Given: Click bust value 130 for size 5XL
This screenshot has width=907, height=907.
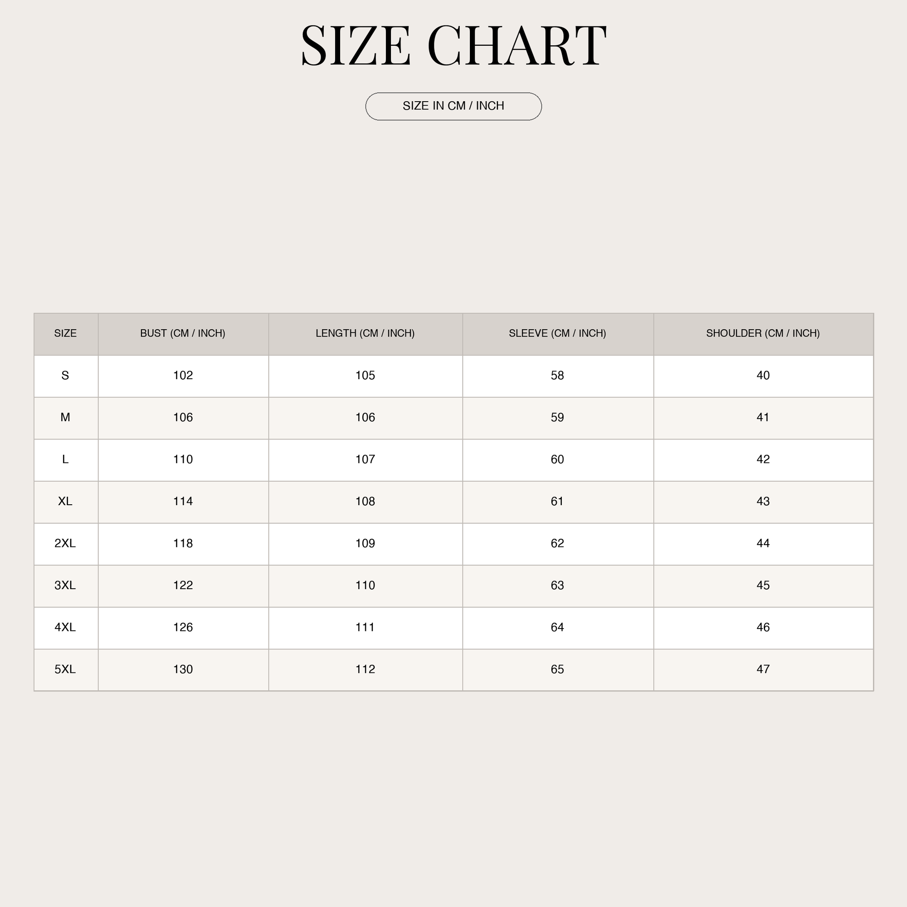Looking at the screenshot, I should point(183,669).
